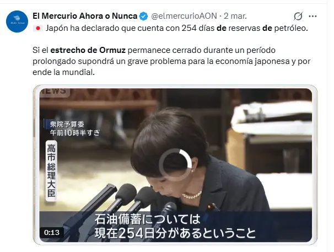Click the loading spinner on the video
The width and height of the screenshot is (334, 252).
tap(175, 165)
